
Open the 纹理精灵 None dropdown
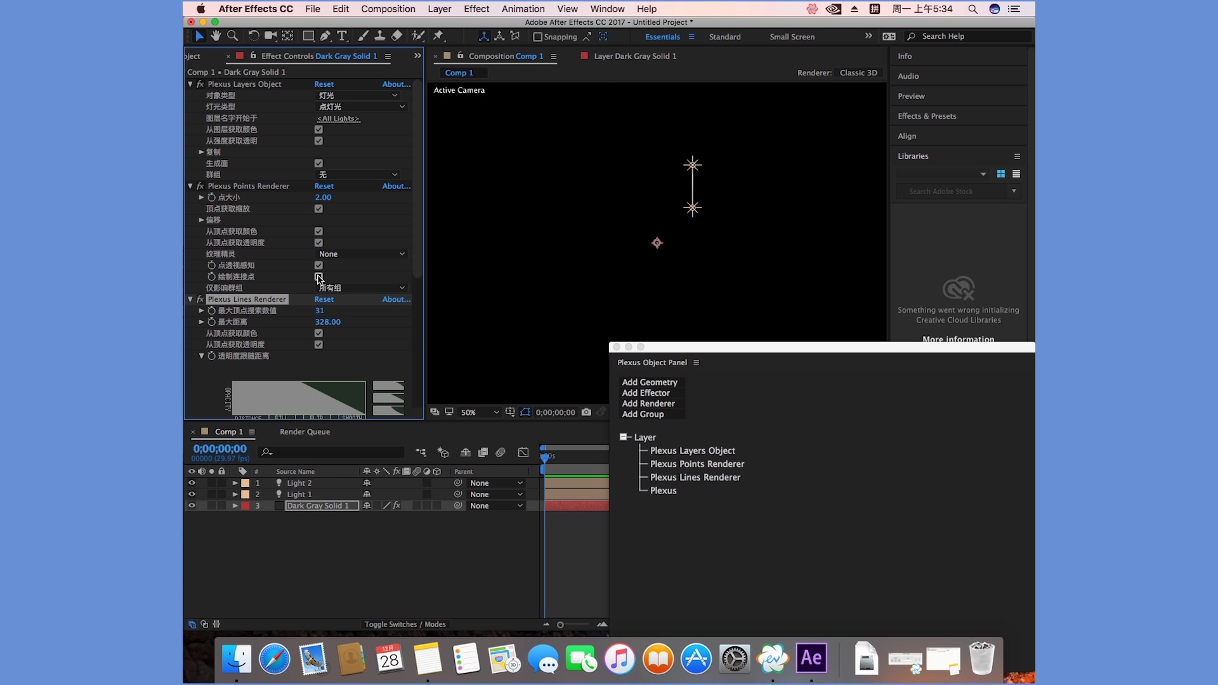[x=361, y=254]
